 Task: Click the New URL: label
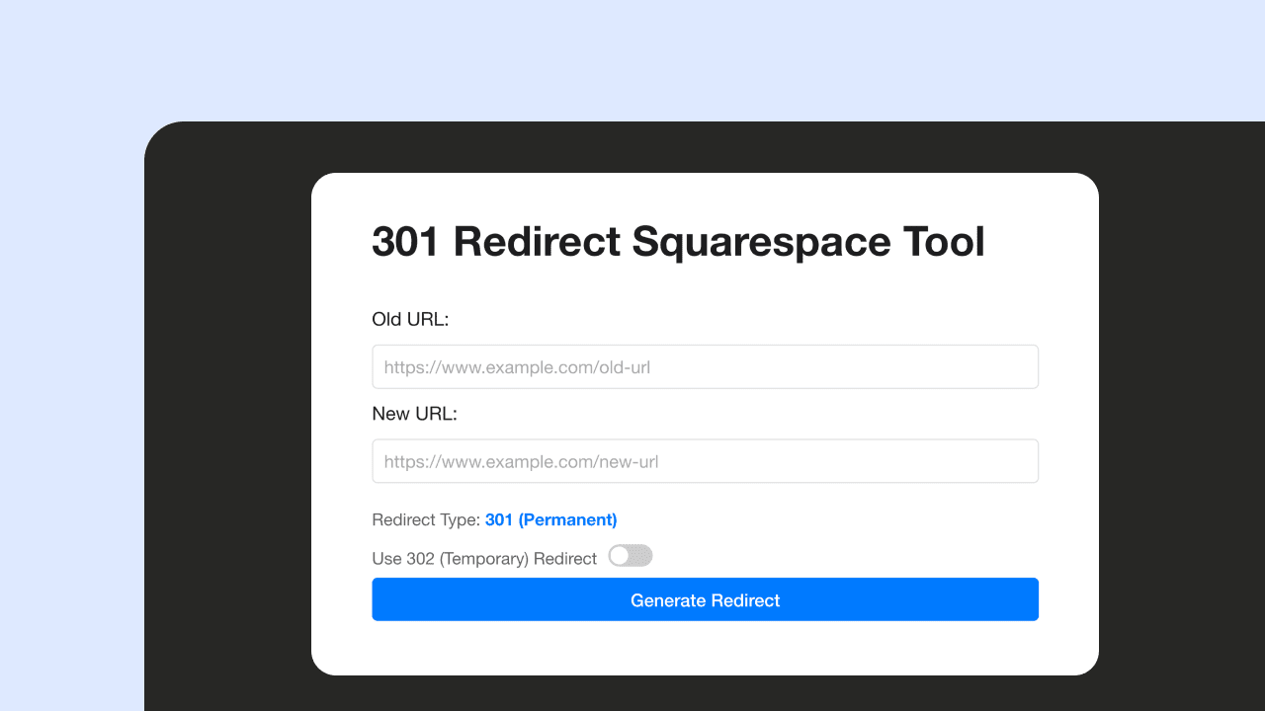(x=414, y=413)
